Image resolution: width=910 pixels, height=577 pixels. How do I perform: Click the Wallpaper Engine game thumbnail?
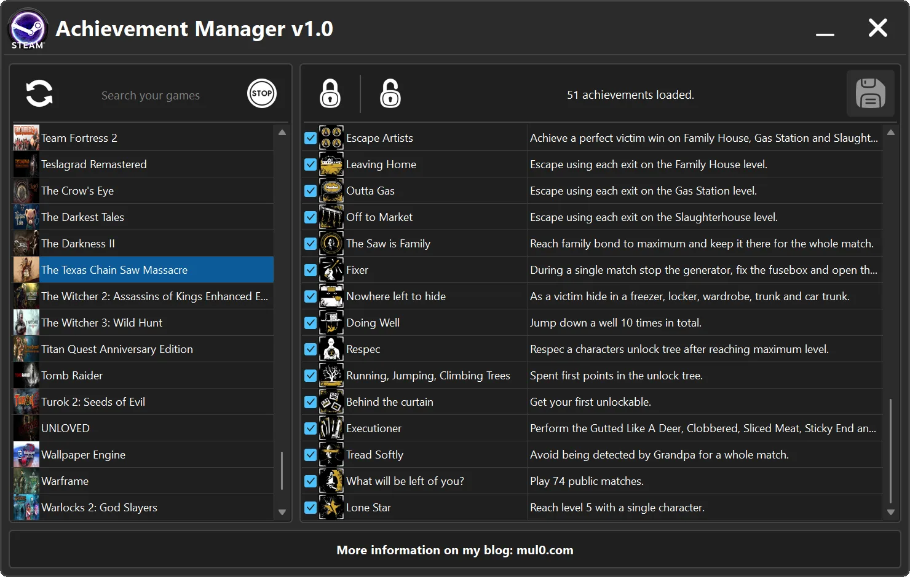click(26, 454)
